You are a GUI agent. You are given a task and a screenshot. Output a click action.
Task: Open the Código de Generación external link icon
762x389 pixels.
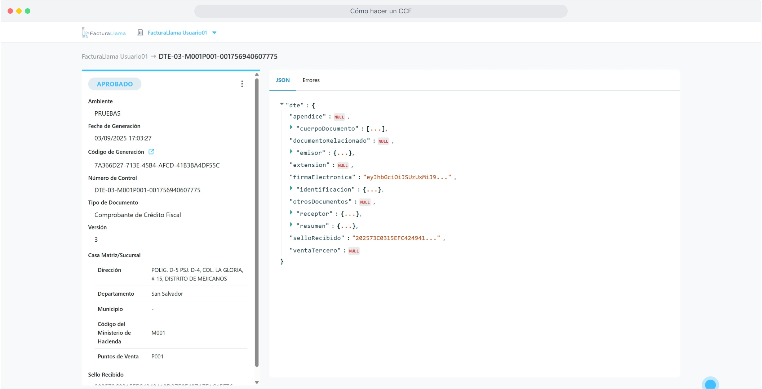[x=151, y=152]
